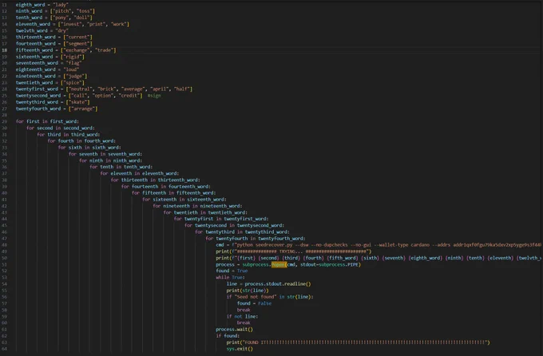This screenshot has width=543, height=356.
Task: Click the break statement on line 60
Action: pos(244,323)
